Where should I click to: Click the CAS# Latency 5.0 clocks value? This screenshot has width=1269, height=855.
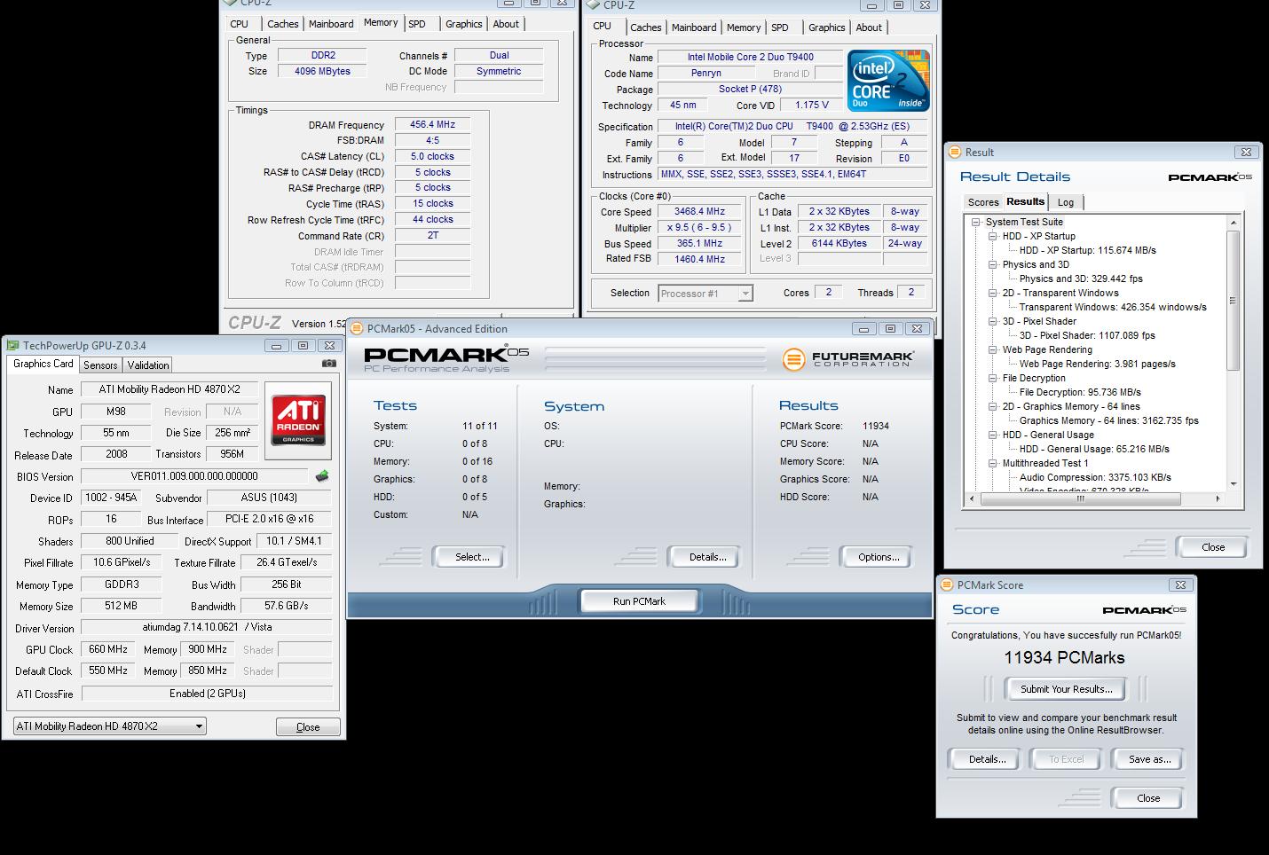[432, 157]
